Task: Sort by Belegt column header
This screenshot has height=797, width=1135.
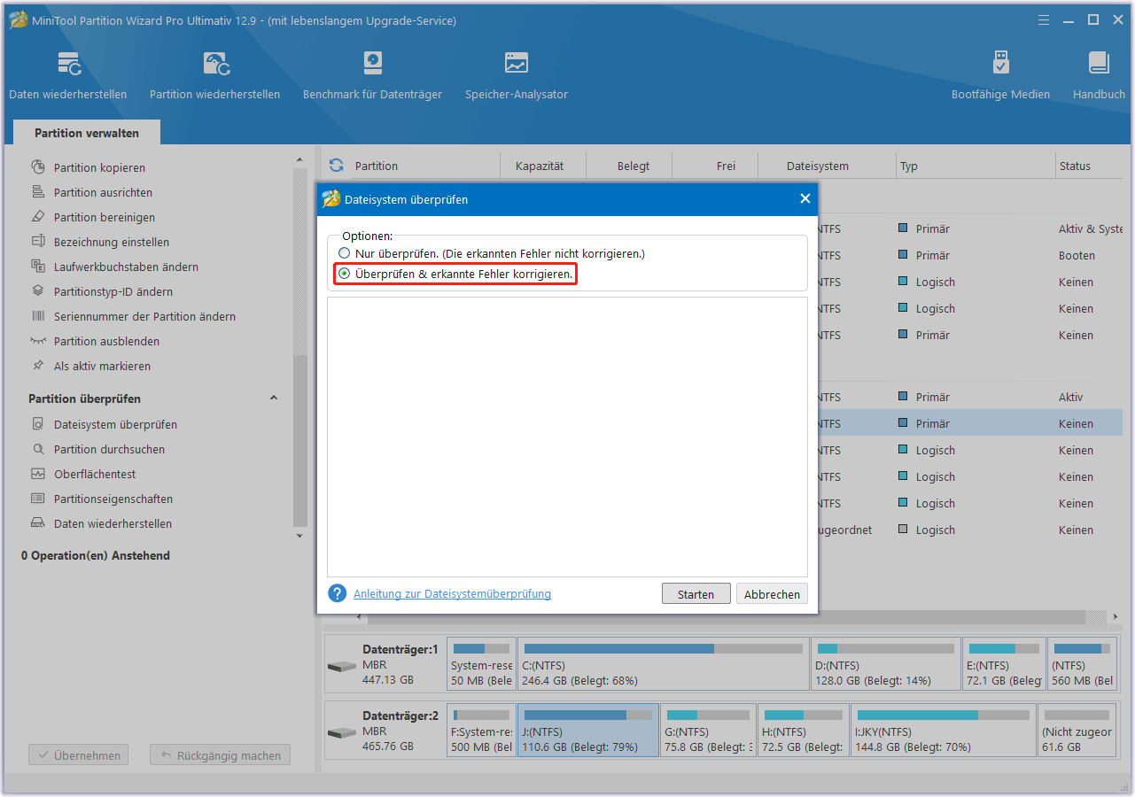Action: pos(634,166)
